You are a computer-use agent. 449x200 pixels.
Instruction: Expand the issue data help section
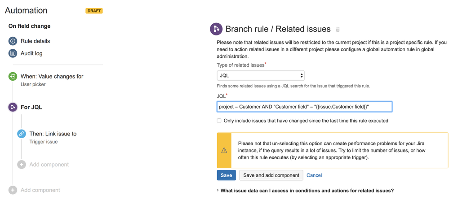[x=306, y=191]
